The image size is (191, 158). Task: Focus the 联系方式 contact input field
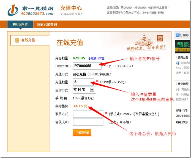coord(88,114)
